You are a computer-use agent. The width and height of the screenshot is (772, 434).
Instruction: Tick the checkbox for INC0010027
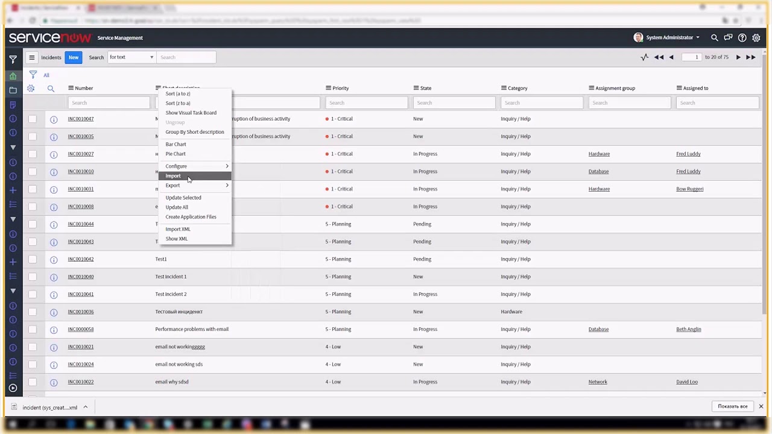33,154
